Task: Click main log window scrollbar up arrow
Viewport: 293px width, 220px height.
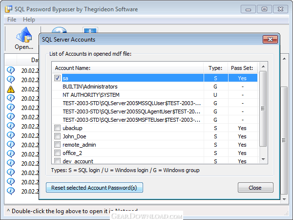Action: [x=284, y=59]
